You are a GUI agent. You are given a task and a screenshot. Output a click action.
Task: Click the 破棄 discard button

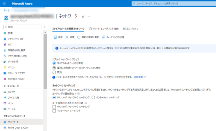click(70, 37)
